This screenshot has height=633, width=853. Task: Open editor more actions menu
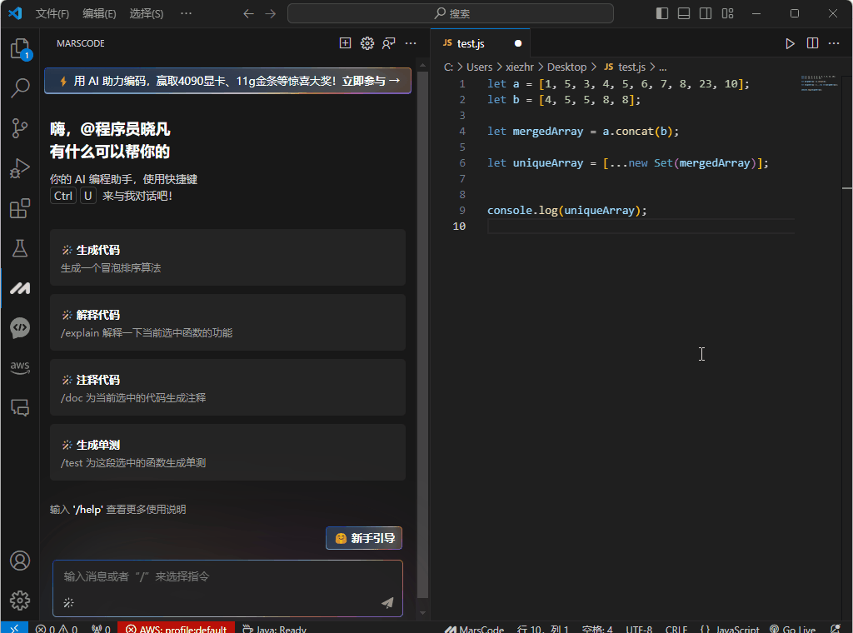coord(834,43)
